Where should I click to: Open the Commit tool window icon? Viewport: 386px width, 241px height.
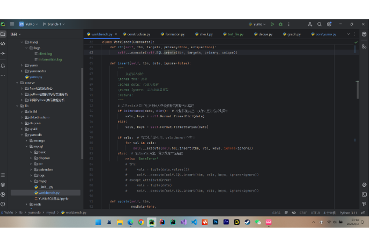[x=3, y=54]
